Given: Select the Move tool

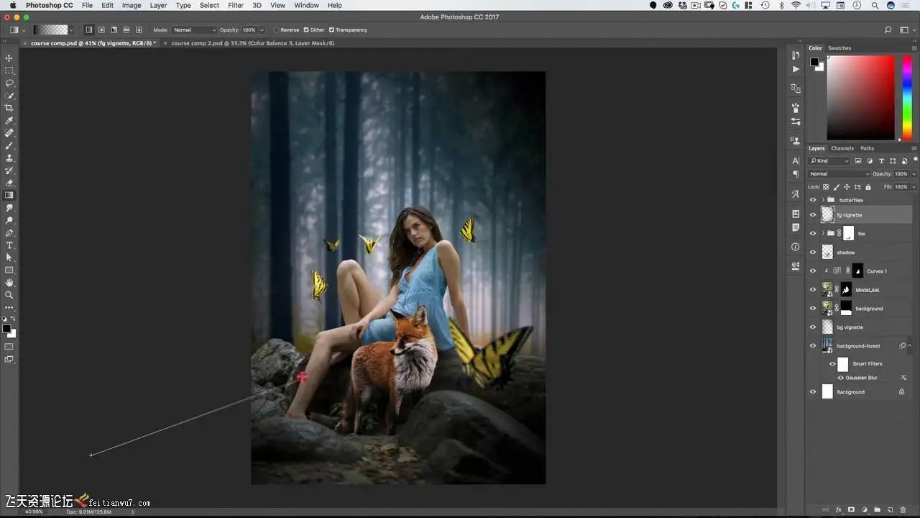Looking at the screenshot, I should (9, 58).
